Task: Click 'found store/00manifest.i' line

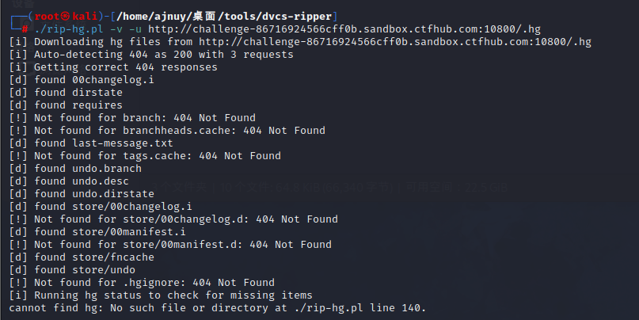Action: tap(97, 231)
